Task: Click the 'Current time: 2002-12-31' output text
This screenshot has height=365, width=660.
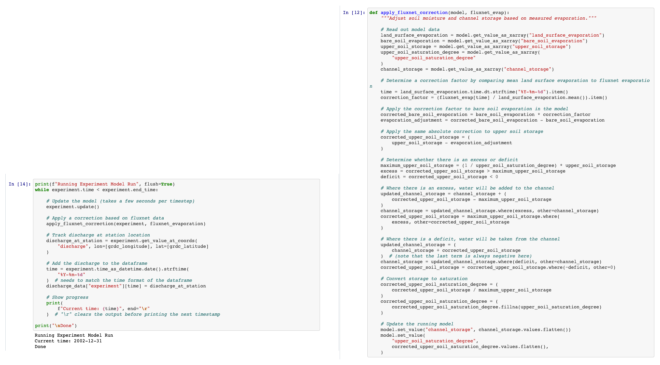Action: coord(68,341)
